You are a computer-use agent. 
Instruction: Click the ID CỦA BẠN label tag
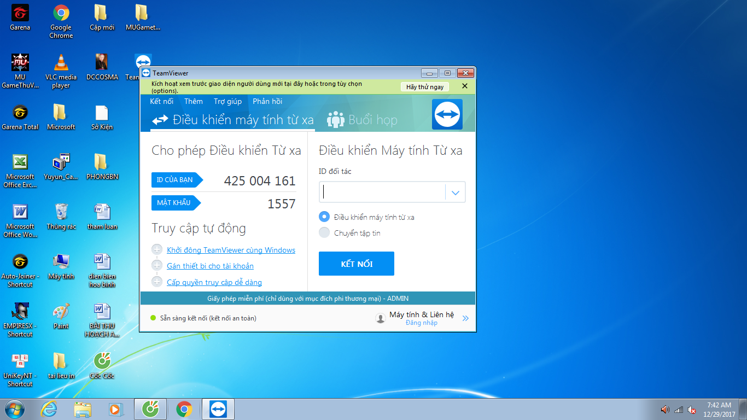click(177, 180)
